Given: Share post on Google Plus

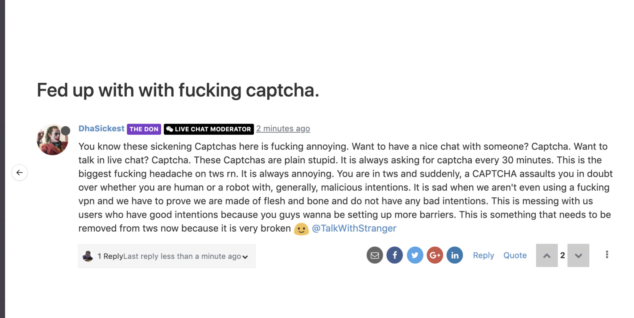Looking at the screenshot, I should [435, 255].
